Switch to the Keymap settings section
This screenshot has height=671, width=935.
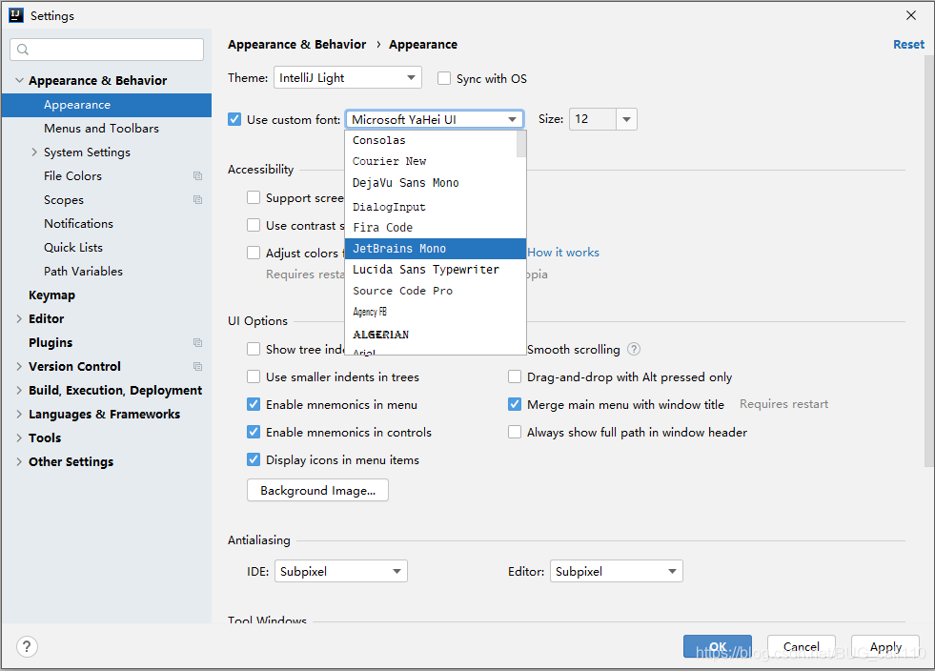[x=51, y=295]
